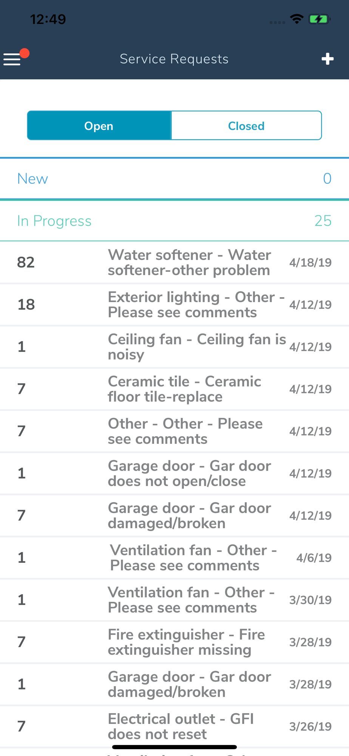Tap the plus icon to add request
This screenshot has height=756, width=349.
coord(327,59)
